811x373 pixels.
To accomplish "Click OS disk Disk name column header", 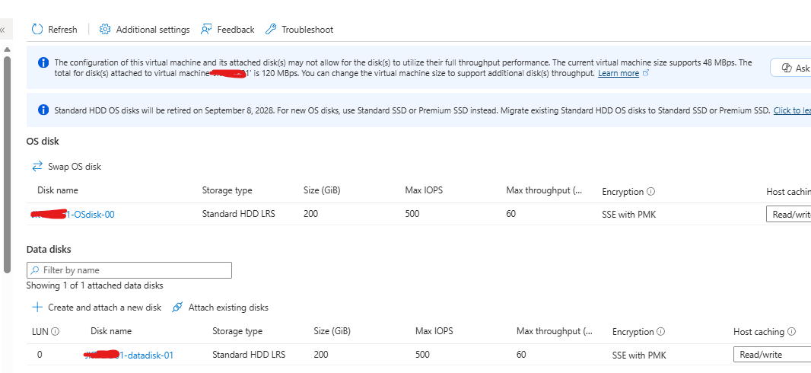I will tap(57, 190).
